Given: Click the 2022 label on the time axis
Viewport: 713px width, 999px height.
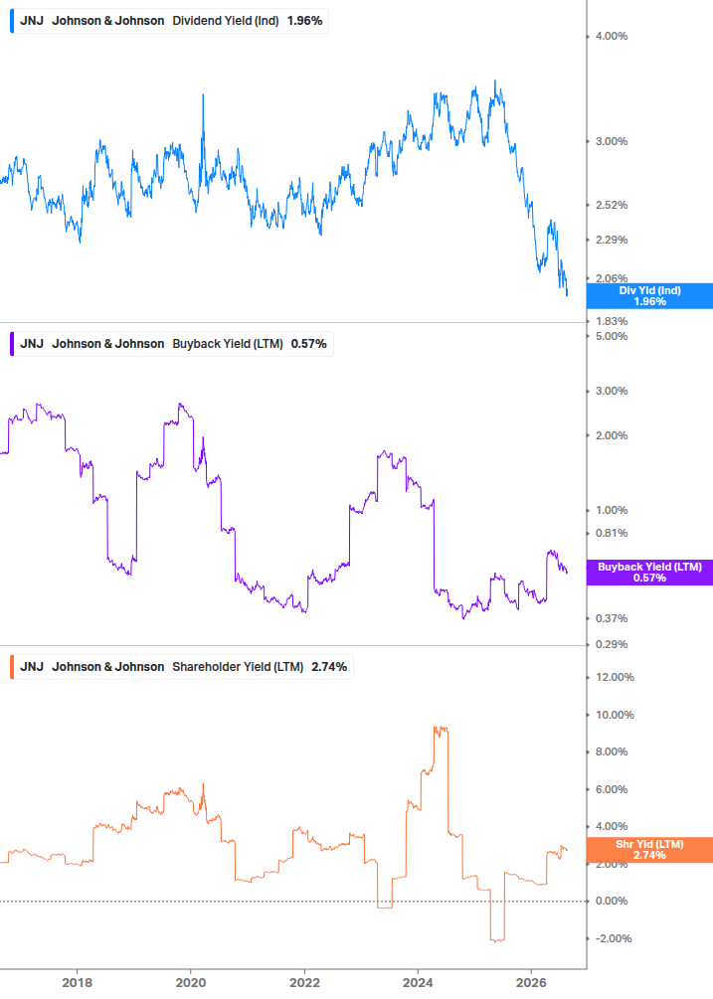Looking at the screenshot, I should click(304, 982).
